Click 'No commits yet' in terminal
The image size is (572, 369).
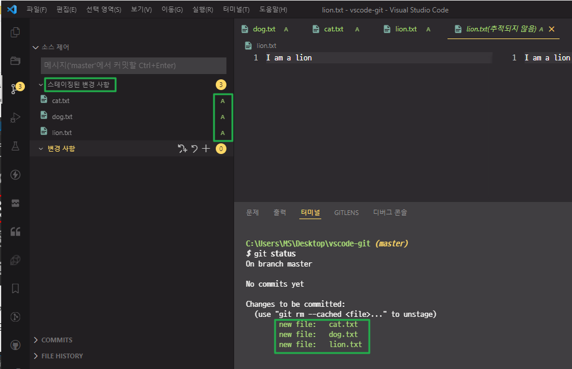pyautogui.click(x=275, y=284)
